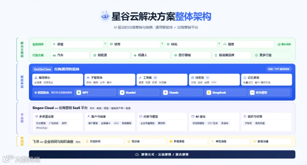This screenshot has height=165, width=307.
Task: Click the 群组沟通 chat icon
Action: click(x=255, y=141)
